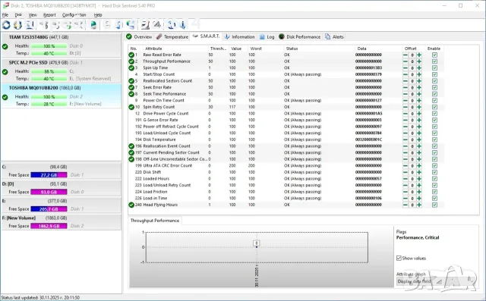Click the F: free space 1862,9 GB bar
The width and height of the screenshot is (486, 301).
click(x=49, y=226)
